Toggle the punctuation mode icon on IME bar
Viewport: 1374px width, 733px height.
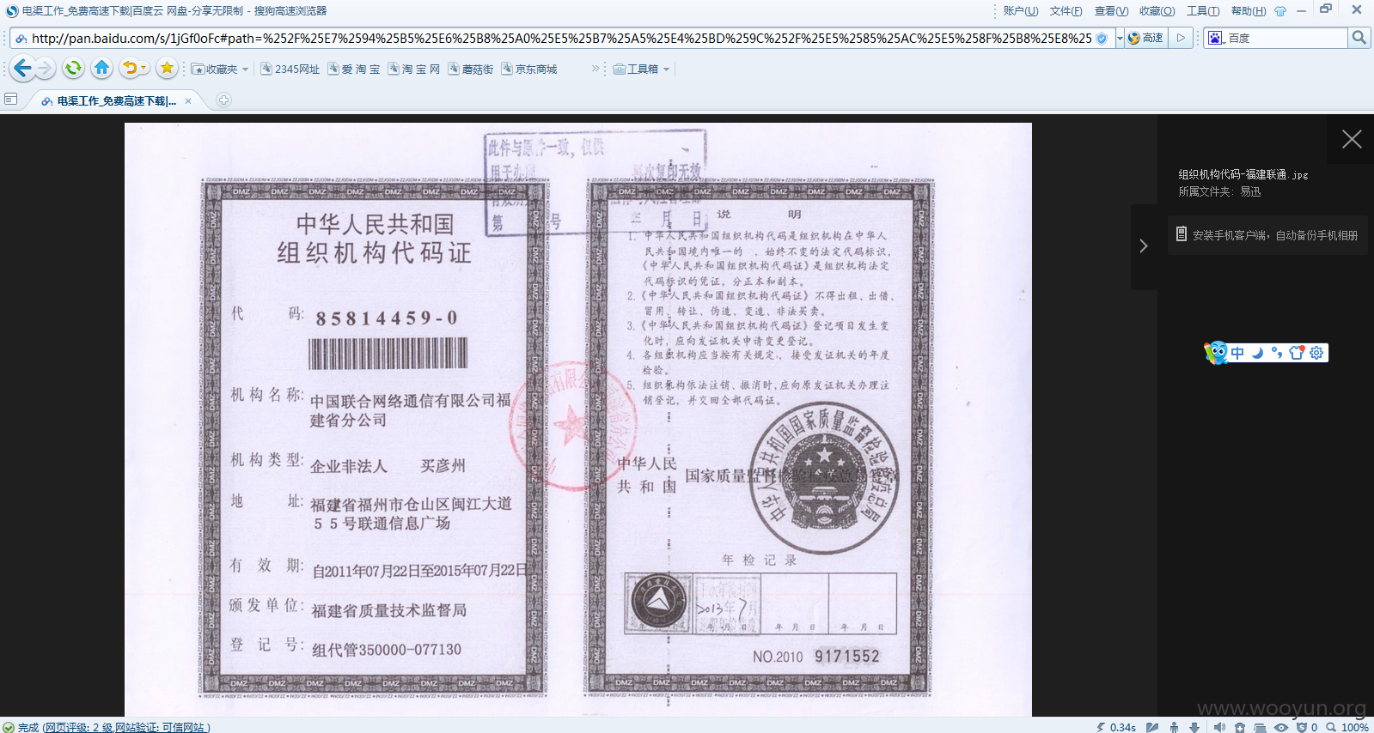tap(1277, 353)
